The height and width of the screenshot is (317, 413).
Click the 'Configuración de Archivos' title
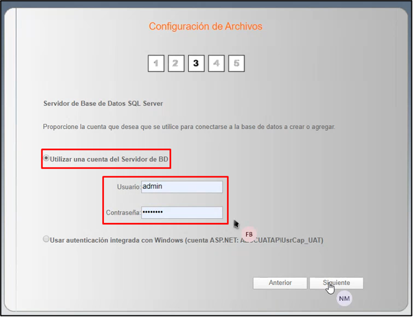pyautogui.click(x=205, y=27)
